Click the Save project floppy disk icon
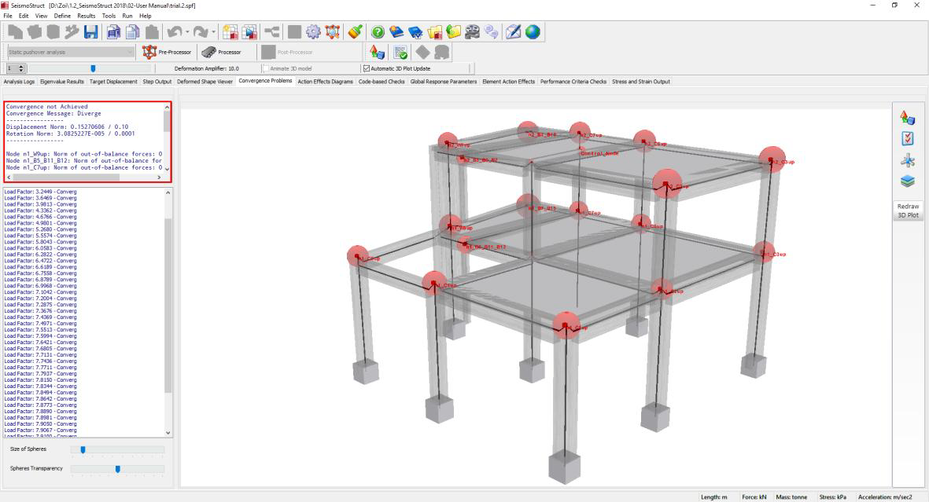This screenshot has width=929, height=502. point(91,32)
